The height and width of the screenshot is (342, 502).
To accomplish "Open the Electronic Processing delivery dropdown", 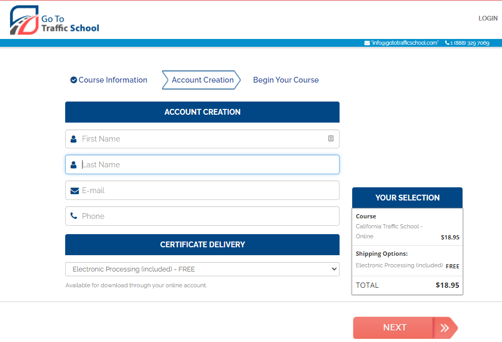I will [202, 269].
